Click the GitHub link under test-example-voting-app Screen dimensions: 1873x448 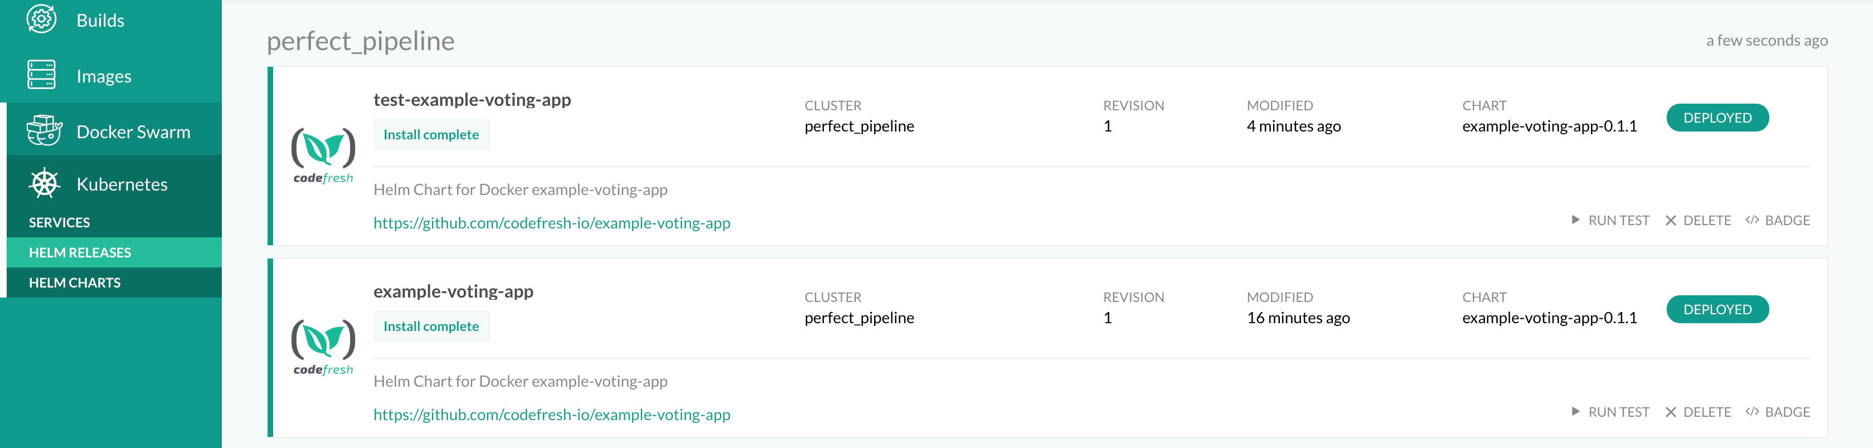[x=552, y=222]
